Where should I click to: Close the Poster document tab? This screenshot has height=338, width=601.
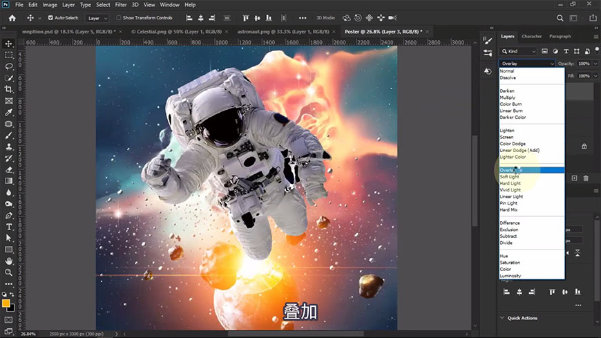coord(428,32)
